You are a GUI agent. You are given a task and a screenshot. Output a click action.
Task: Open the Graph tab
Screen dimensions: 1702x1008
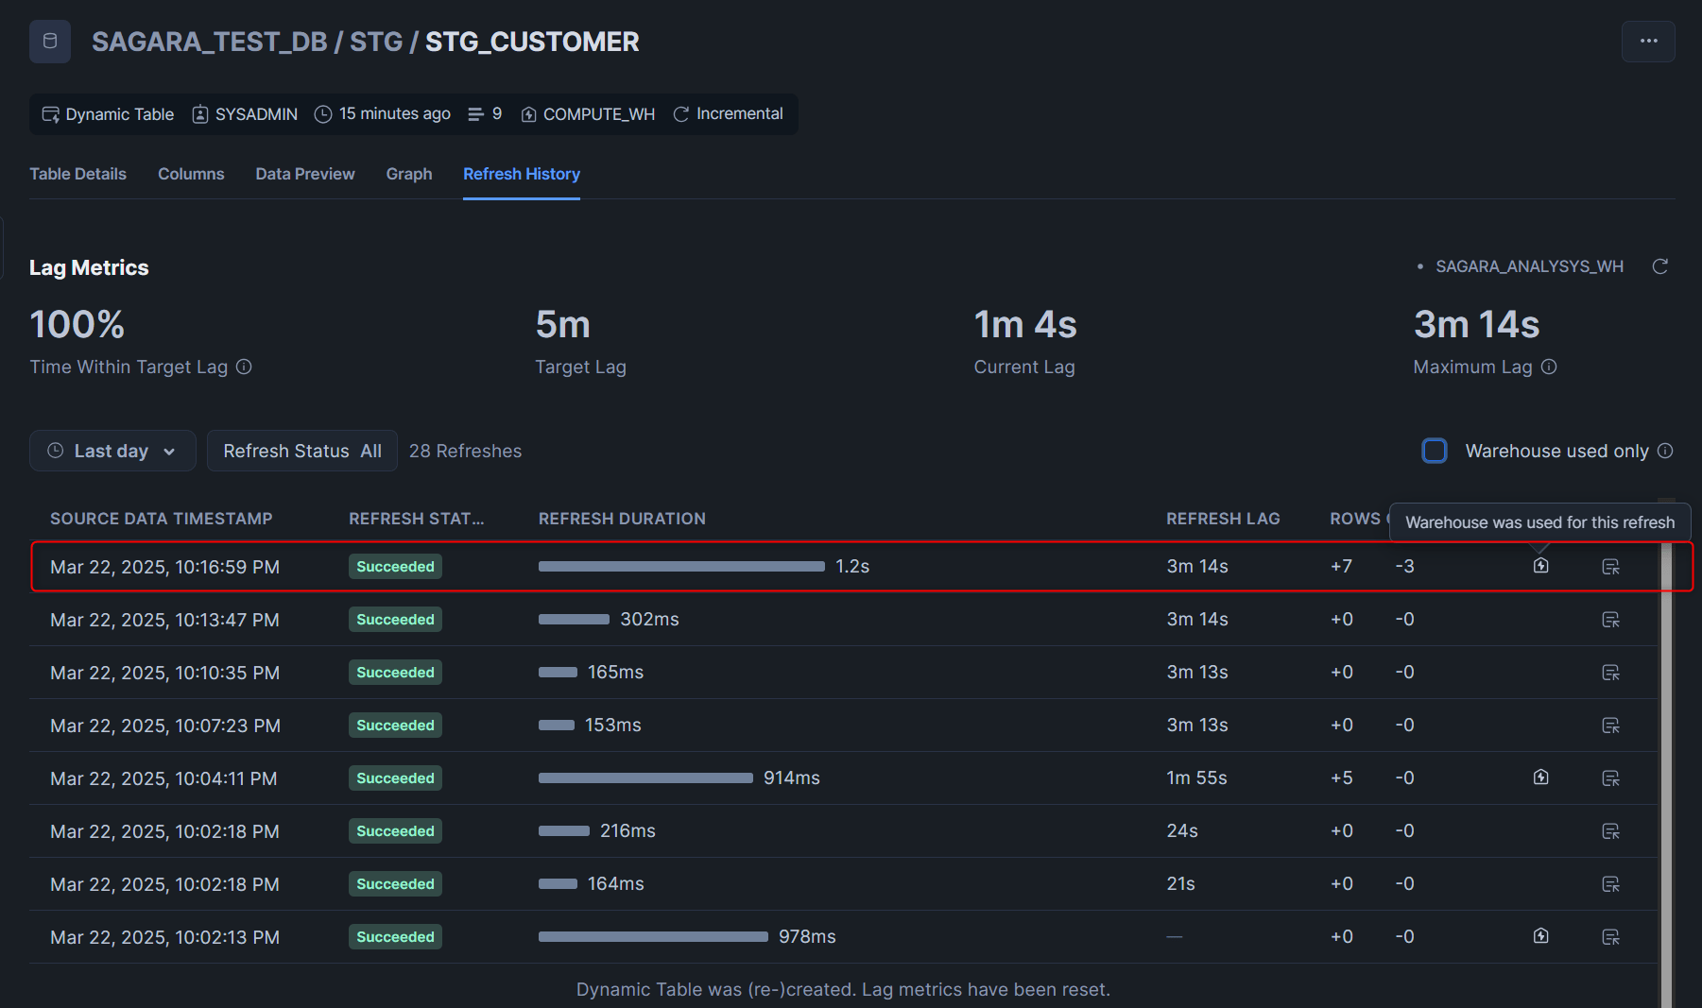point(409,174)
